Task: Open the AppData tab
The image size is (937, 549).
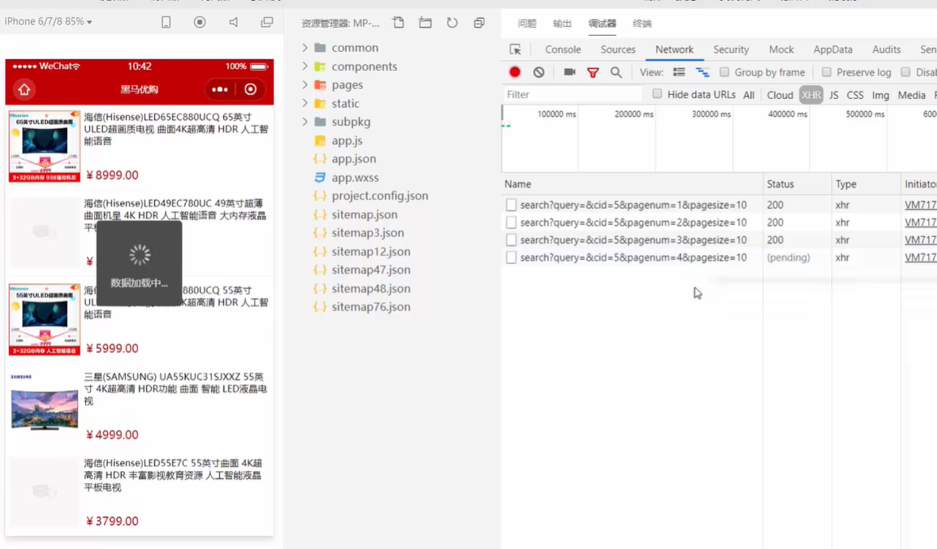Action: [832, 50]
